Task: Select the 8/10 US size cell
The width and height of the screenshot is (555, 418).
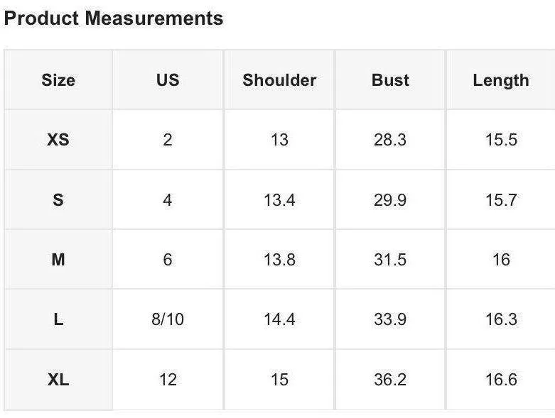Action: click(x=168, y=320)
